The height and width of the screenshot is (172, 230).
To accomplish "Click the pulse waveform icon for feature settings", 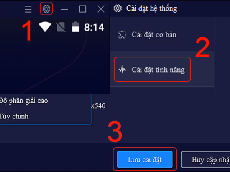I will tap(123, 70).
